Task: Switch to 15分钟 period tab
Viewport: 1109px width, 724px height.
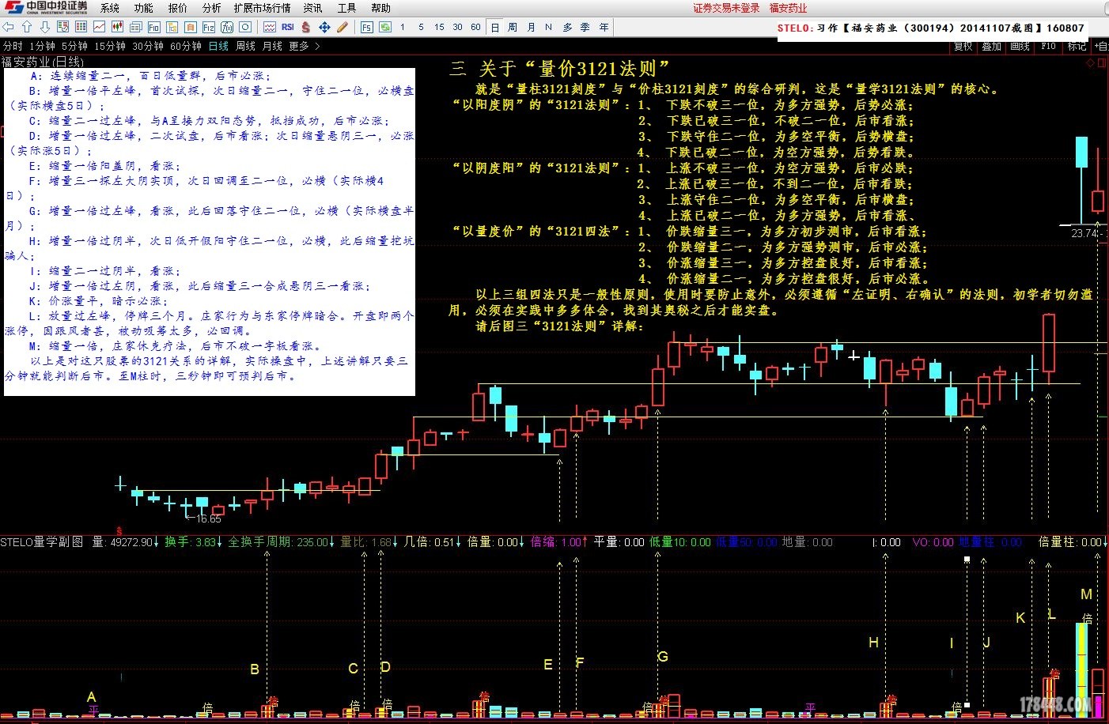Action: (110, 46)
